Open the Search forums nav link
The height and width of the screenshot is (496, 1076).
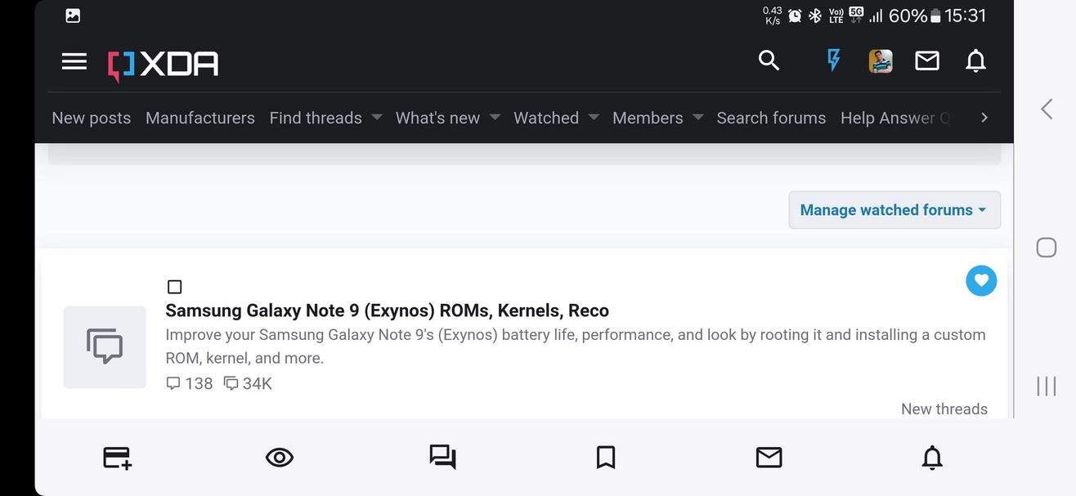tap(771, 118)
